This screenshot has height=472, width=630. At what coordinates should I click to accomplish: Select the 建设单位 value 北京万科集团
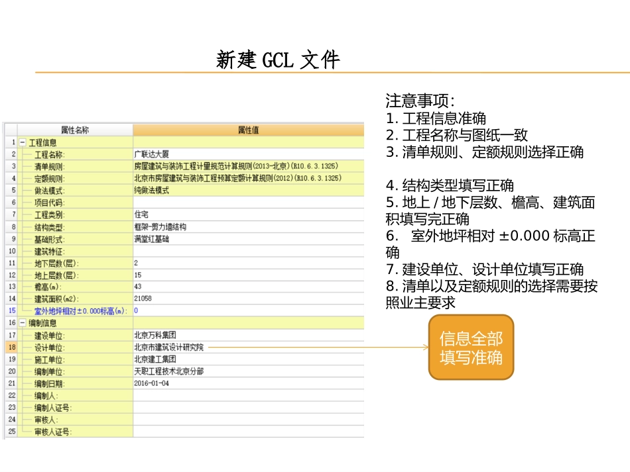(x=249, y=335)
